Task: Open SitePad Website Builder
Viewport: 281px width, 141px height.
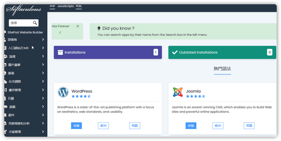Action: tap(25, 32)
